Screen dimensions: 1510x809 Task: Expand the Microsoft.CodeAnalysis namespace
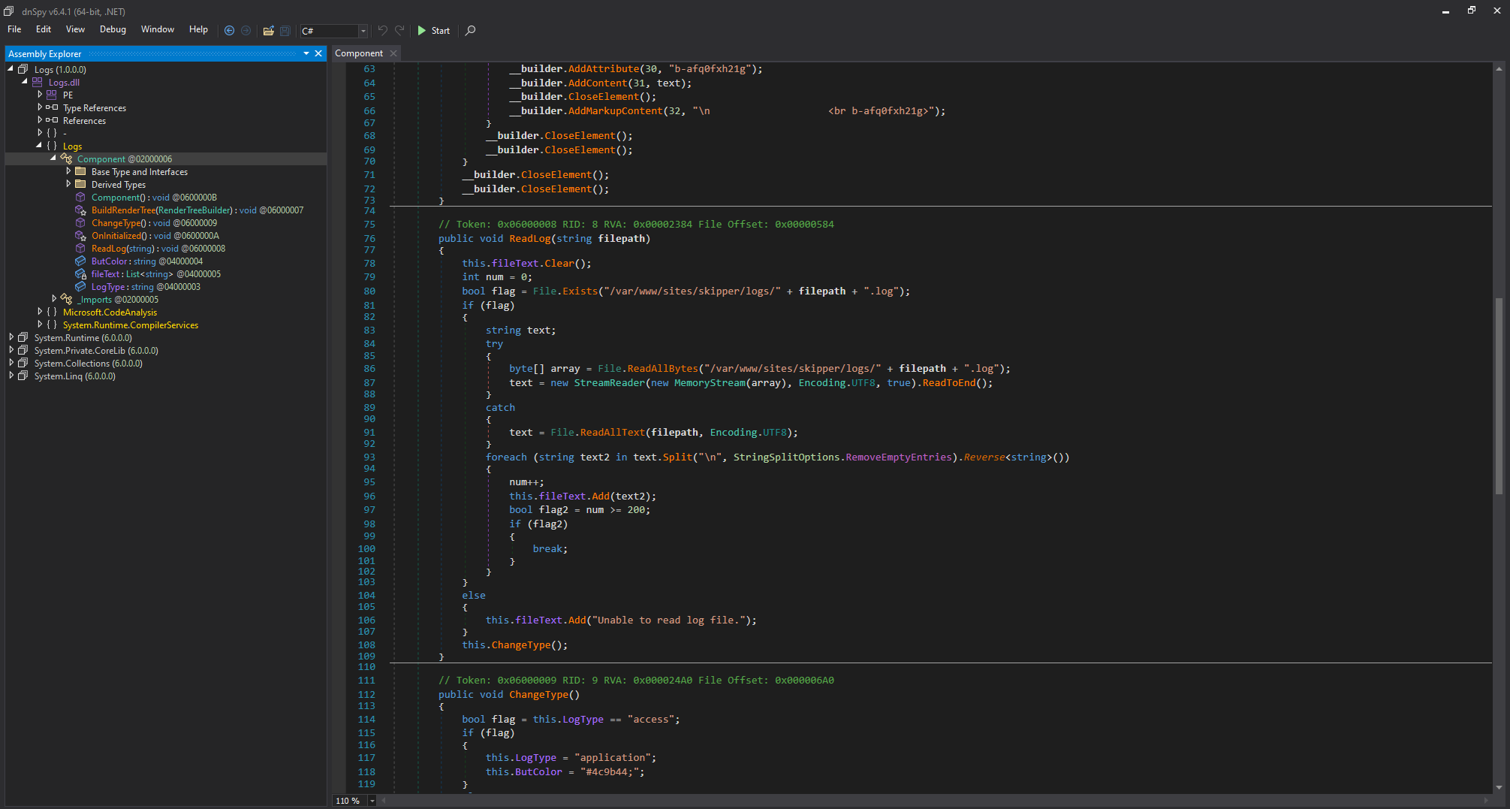[40, 312]
